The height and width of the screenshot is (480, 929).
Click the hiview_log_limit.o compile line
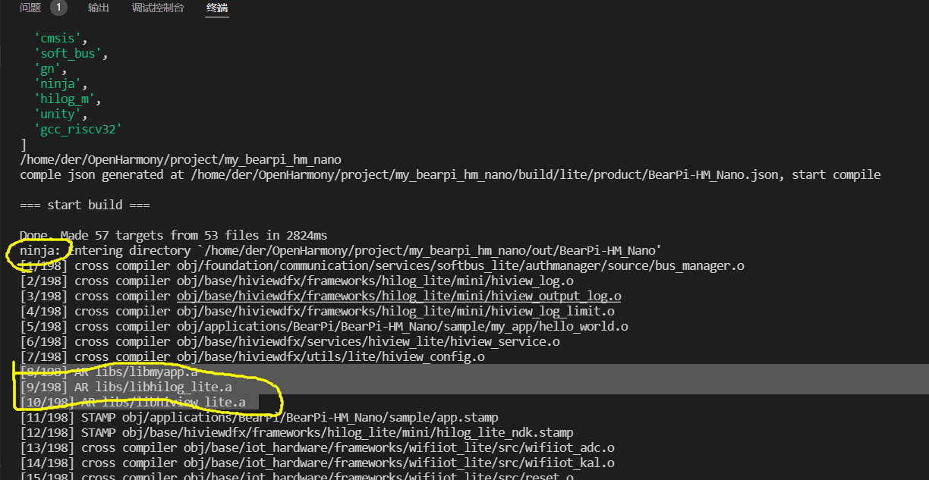click(x=317, y=311)
